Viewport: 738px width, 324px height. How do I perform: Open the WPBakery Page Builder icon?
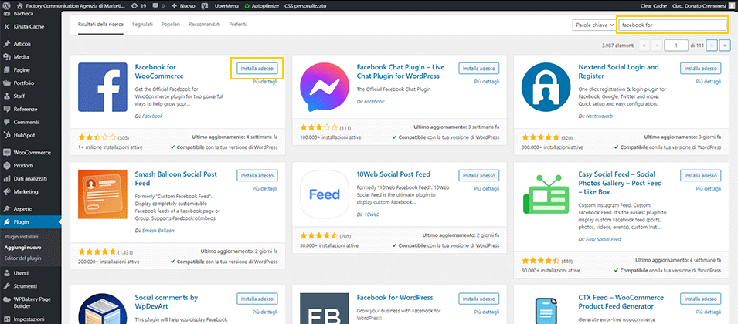pyautogui.click(x=7, y=299)
